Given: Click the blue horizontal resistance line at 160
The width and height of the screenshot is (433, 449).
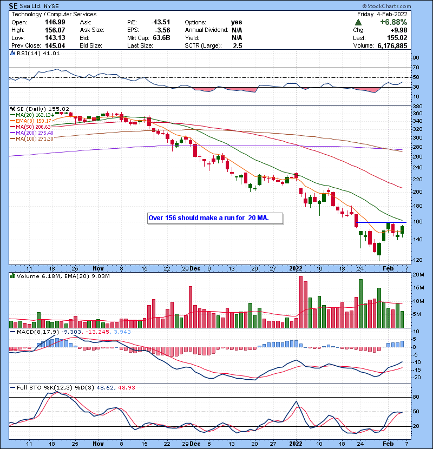Looking at the screenshot, I should point(381,222).
